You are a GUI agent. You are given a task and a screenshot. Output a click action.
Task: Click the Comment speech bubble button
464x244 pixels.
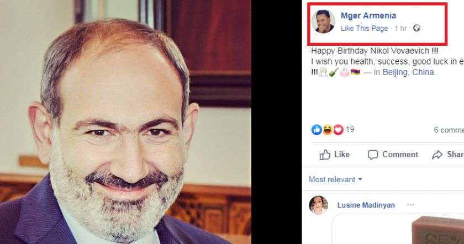coord(393,155)
